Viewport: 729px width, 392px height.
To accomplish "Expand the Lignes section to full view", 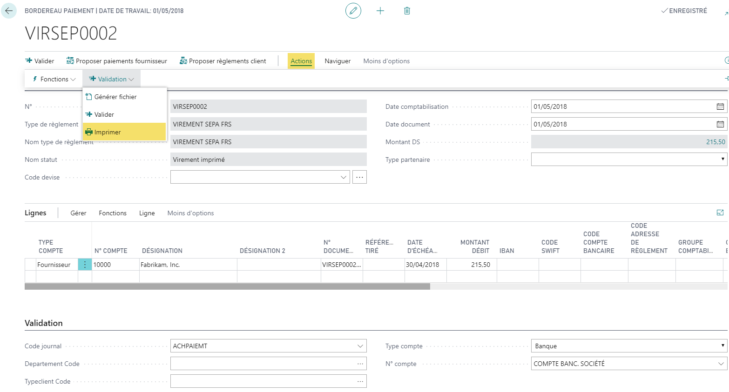I will (720, 213).
